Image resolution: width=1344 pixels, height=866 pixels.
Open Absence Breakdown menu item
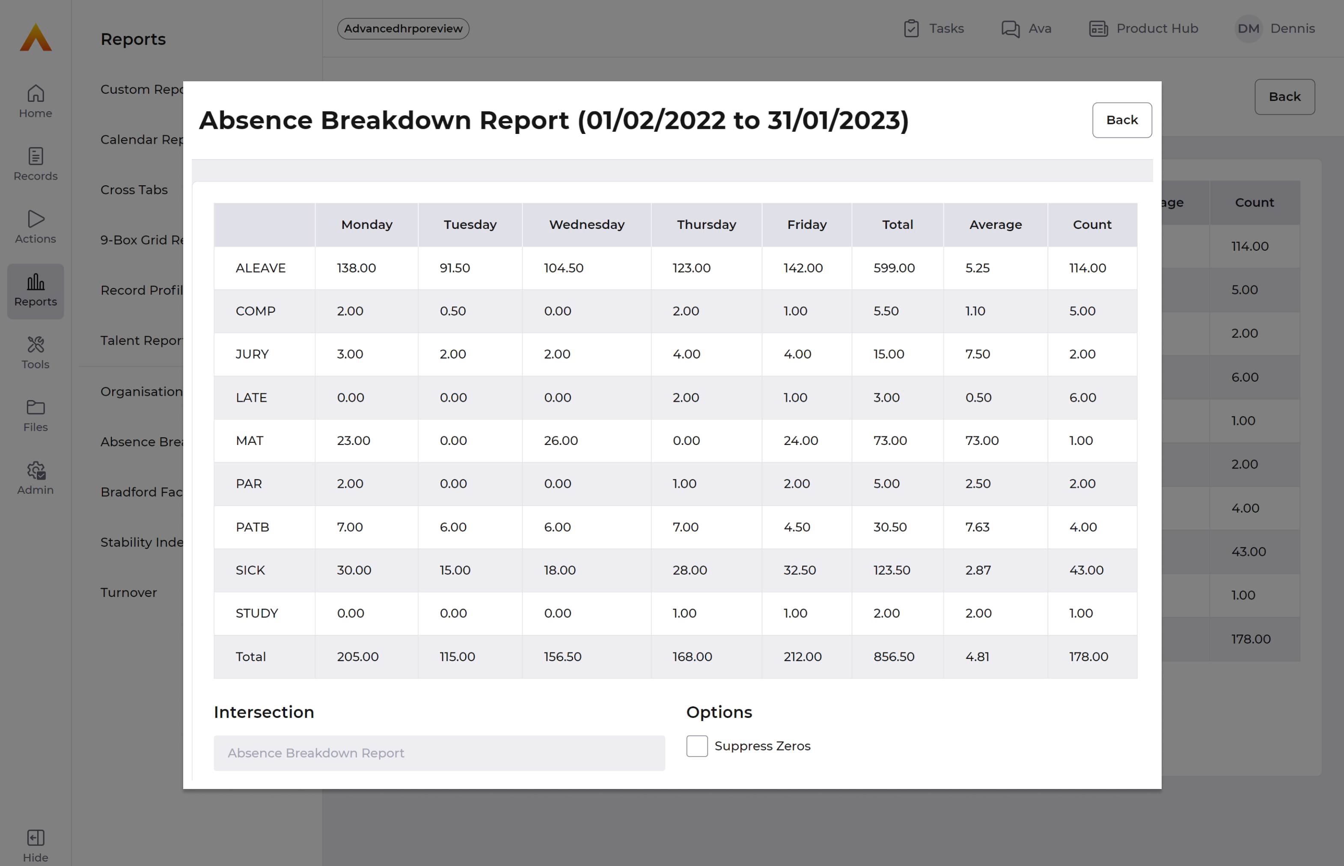pos(142,442)
